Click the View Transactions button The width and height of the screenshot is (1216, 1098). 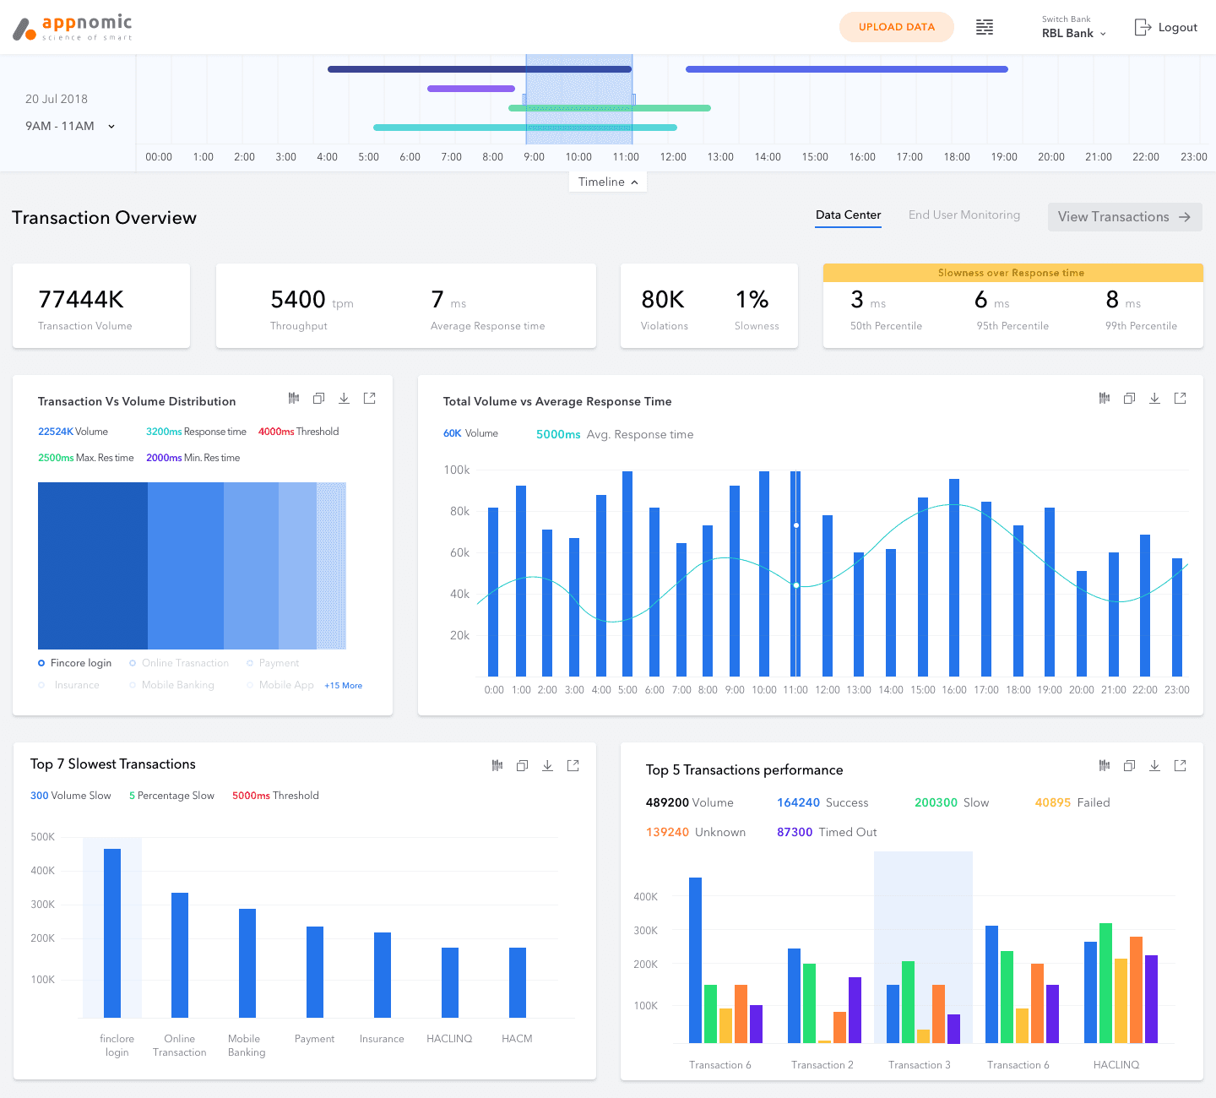(1125, 217)
